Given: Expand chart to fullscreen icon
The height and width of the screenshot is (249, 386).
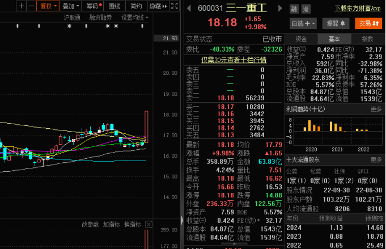Looking at the screenshot, I should [174, 6].
